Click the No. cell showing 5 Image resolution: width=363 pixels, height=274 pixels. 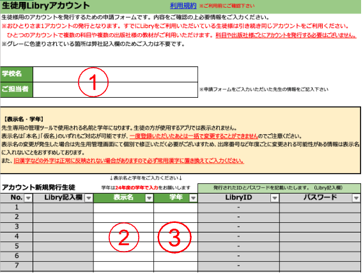[x=17, y=247]
